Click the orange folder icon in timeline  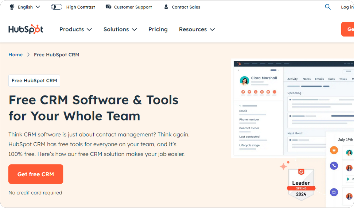[x=334, y=150]
